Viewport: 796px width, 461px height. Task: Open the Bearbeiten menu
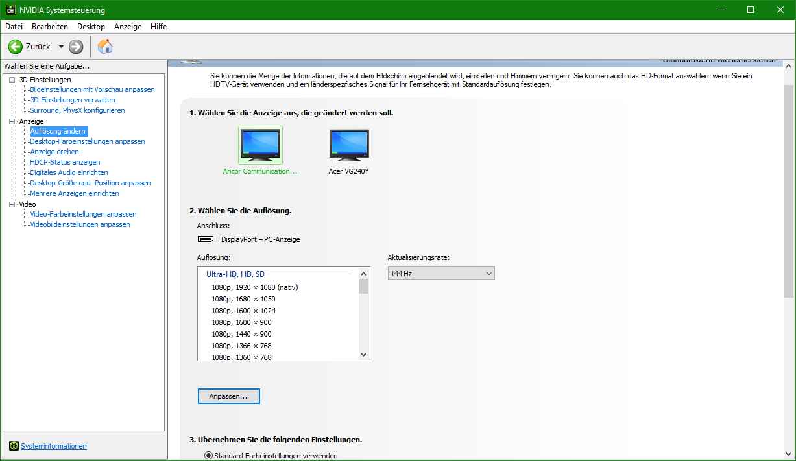(x=50, y=27)
